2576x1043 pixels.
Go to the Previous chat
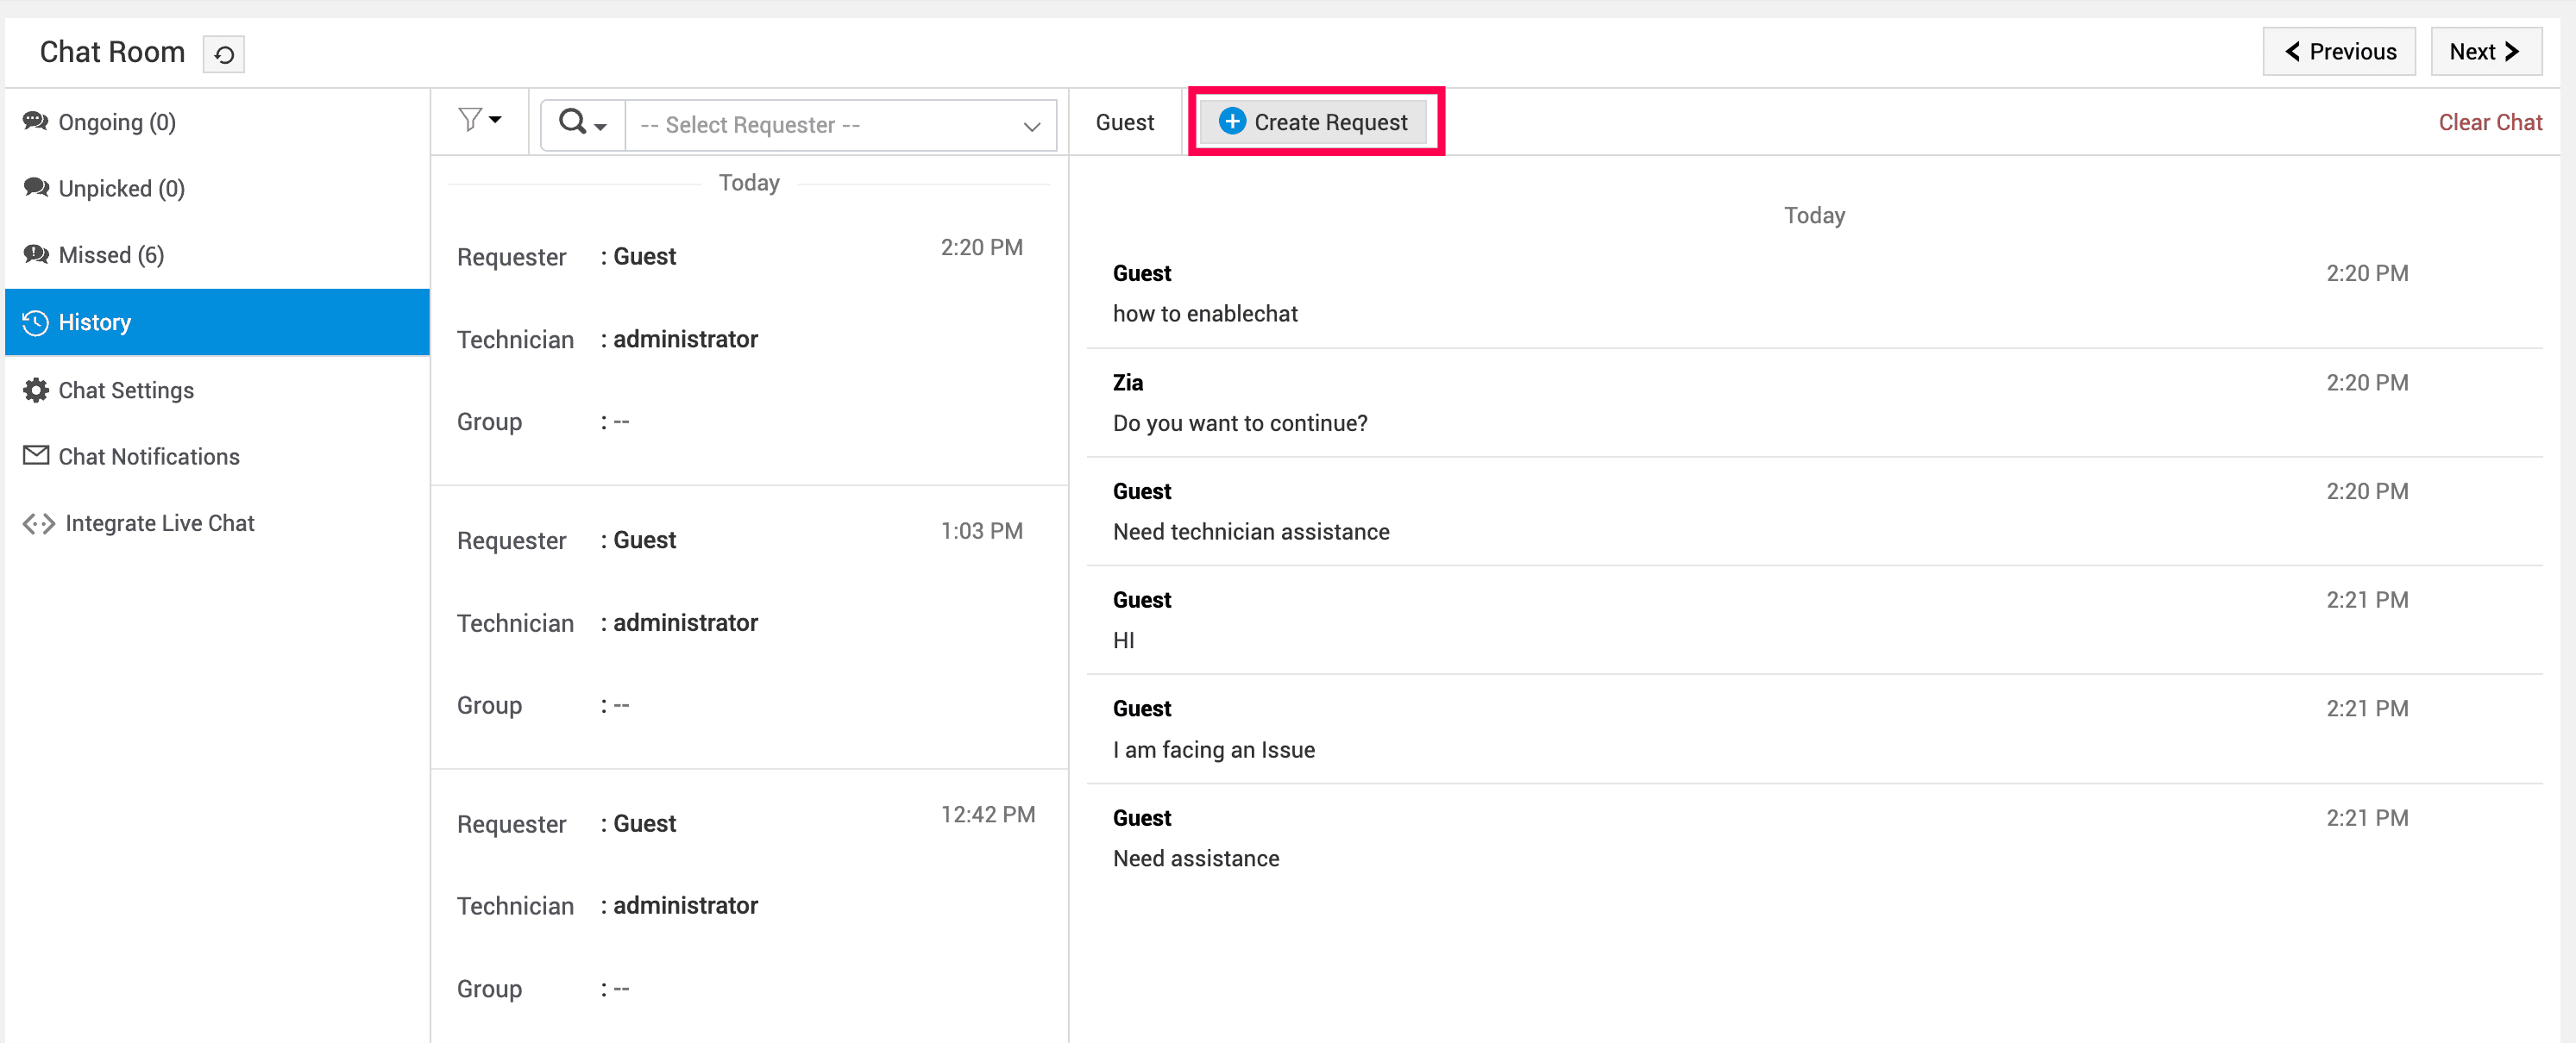coord(2339,52)
